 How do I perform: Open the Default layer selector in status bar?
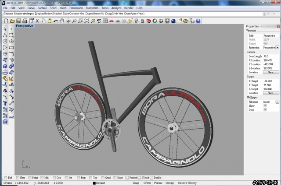click(x=101, y=183)
